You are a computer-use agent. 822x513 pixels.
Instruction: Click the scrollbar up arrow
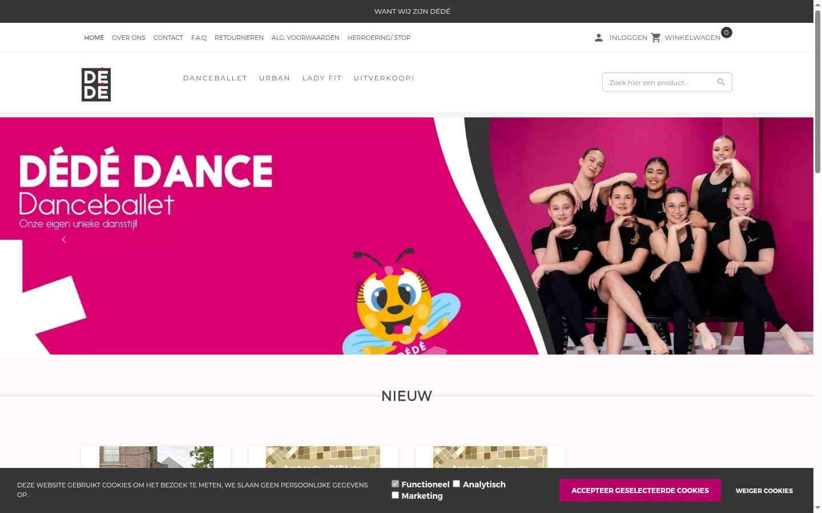click(x=817, y=5)
